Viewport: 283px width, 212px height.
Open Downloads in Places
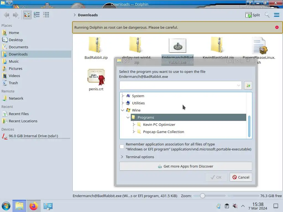[36, 54]
